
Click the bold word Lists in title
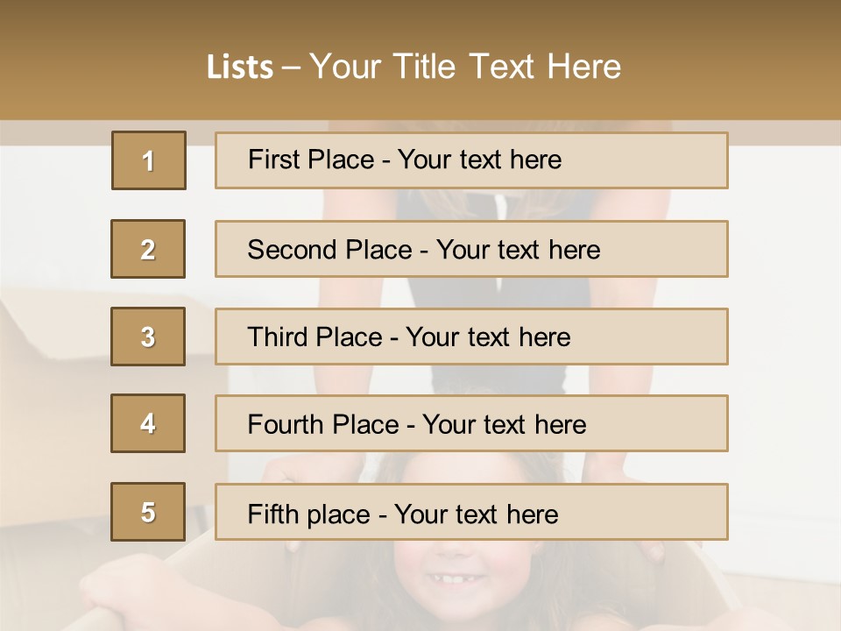pos(239,67)
